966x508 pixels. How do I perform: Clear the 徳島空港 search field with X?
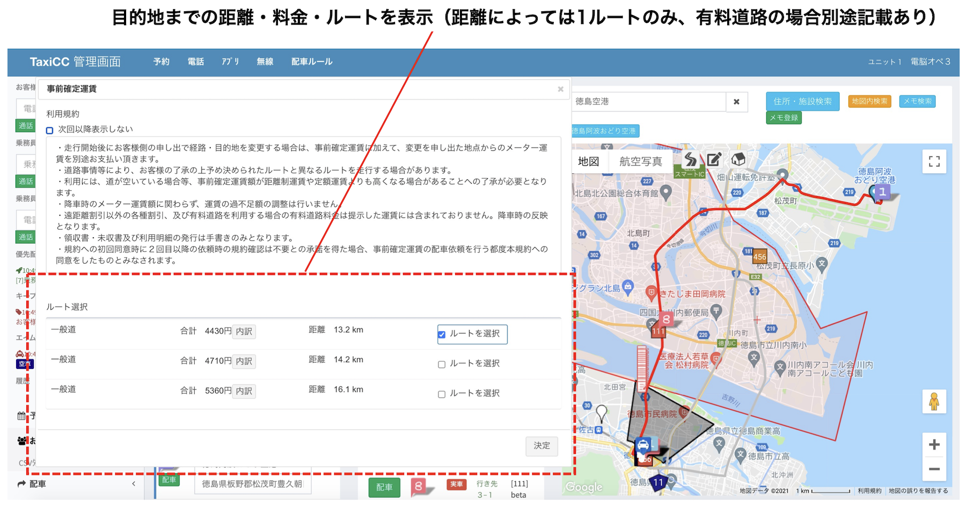point(736,101)
